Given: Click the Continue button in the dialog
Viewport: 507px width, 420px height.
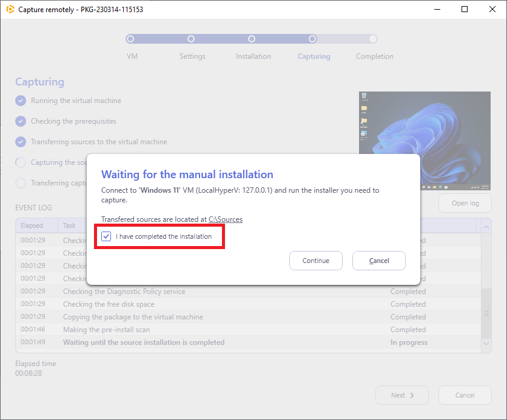Looking at the screenshot, I should pyautogui.click(x=315, y=261).
